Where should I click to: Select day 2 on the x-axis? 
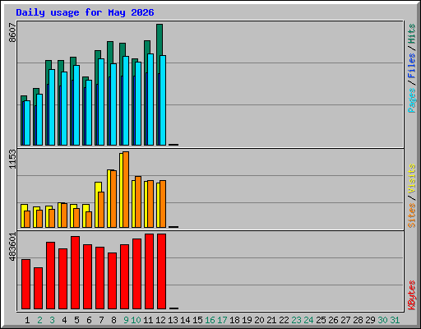pyautogui.click(x=39, y=320)
